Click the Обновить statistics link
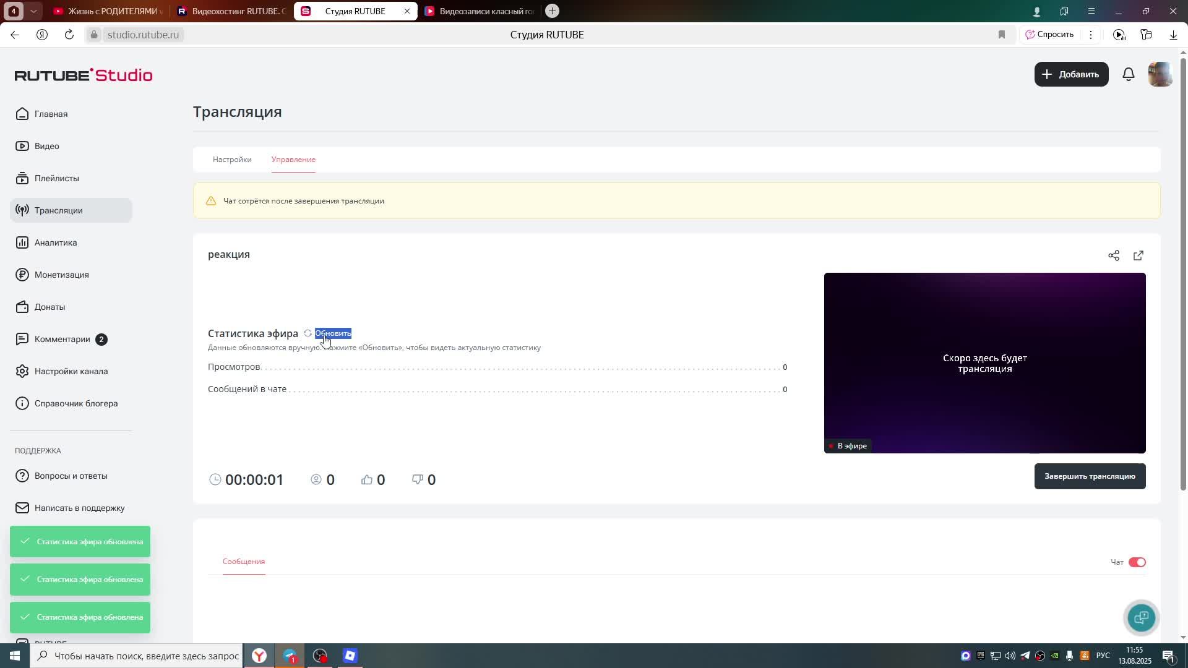Image resolution: width=1188 pixels, height=668 pixels. click(x=333, y=333)
